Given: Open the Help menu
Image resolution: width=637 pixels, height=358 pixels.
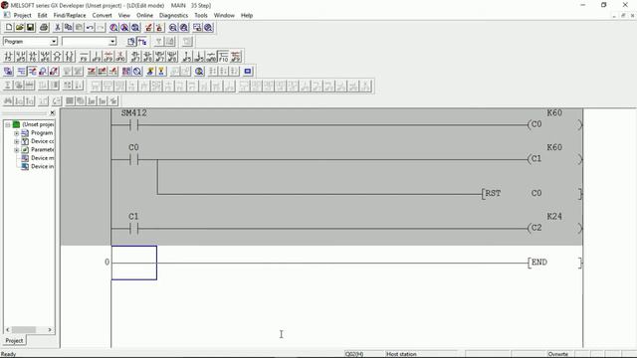Looking at the screenshot, I should point(247,16).
